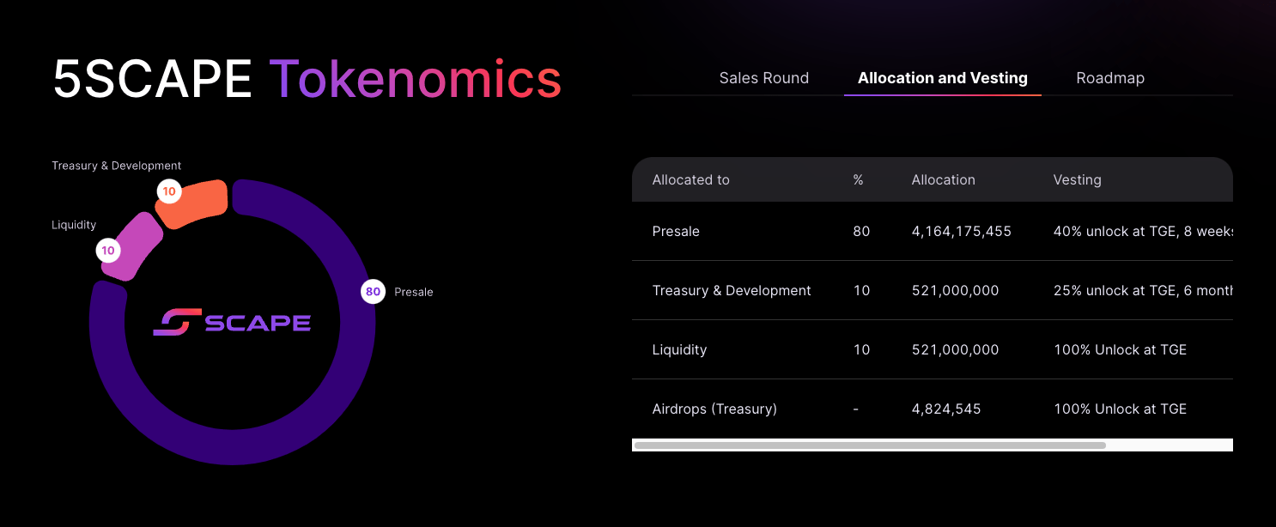Open the Sales Round tab

point(763,78)
